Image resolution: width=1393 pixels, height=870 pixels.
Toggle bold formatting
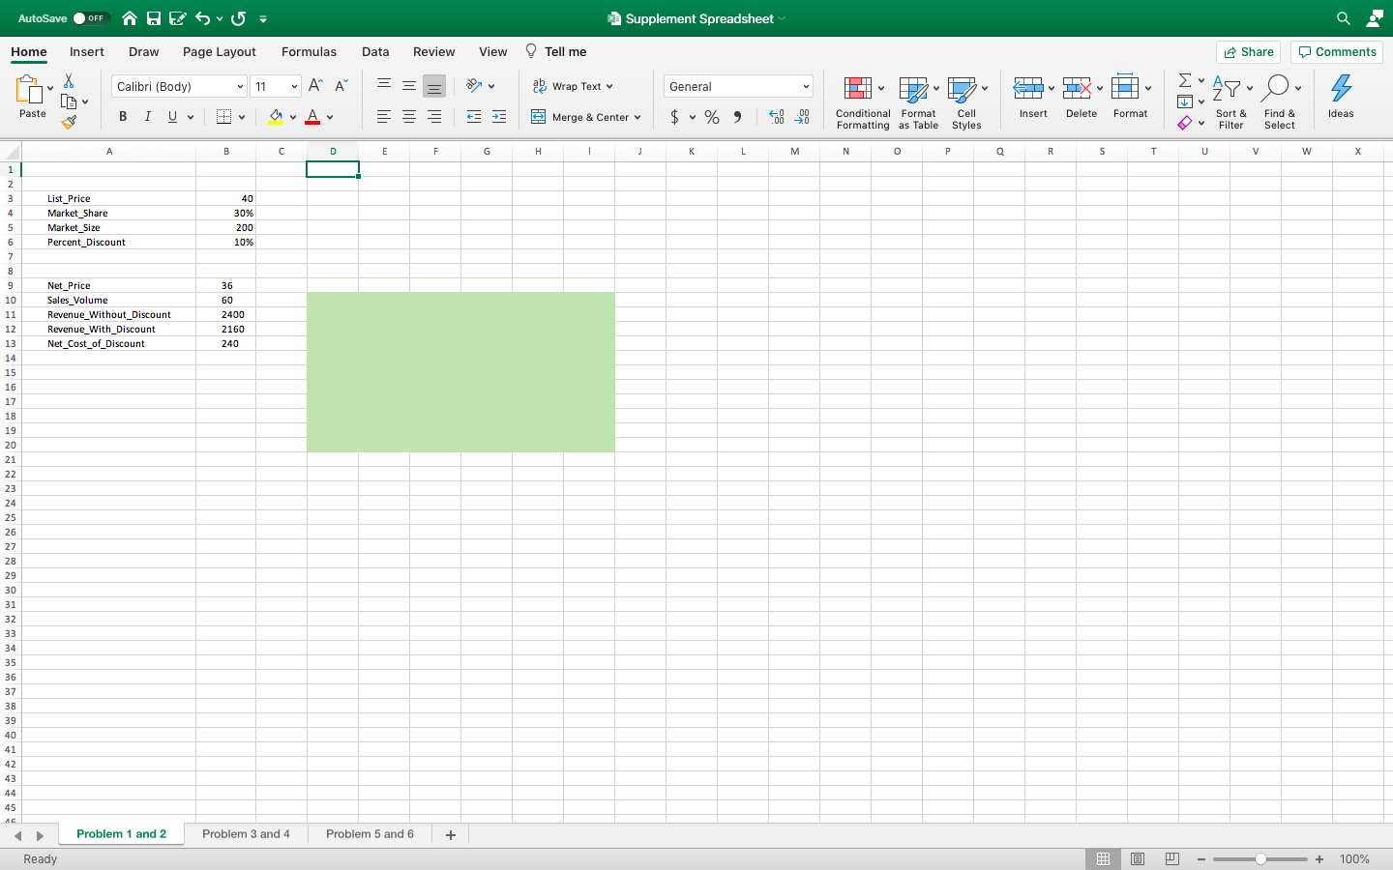tap(122, 116)
